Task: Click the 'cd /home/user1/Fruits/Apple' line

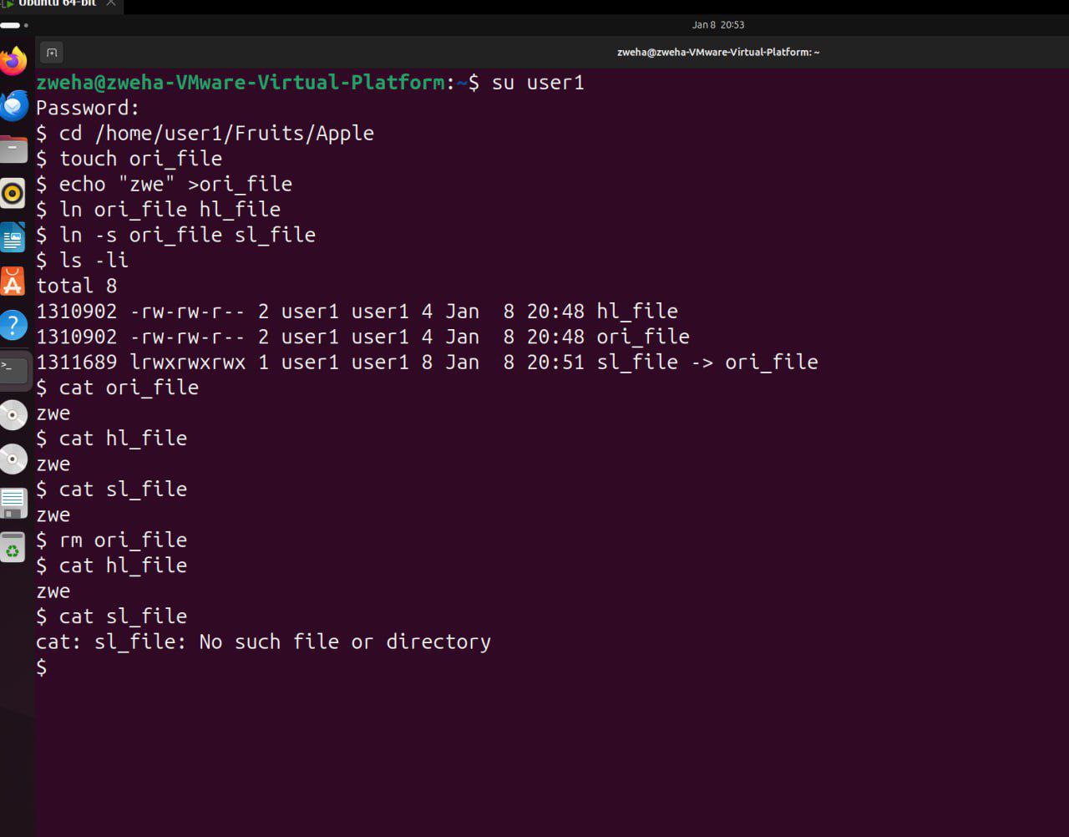Action: [205, 134]
